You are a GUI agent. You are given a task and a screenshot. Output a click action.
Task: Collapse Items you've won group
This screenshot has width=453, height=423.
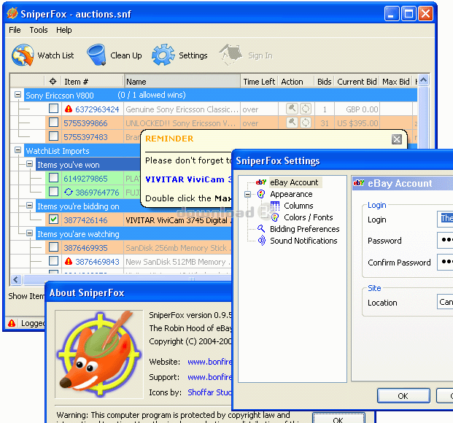click(29, 164)
